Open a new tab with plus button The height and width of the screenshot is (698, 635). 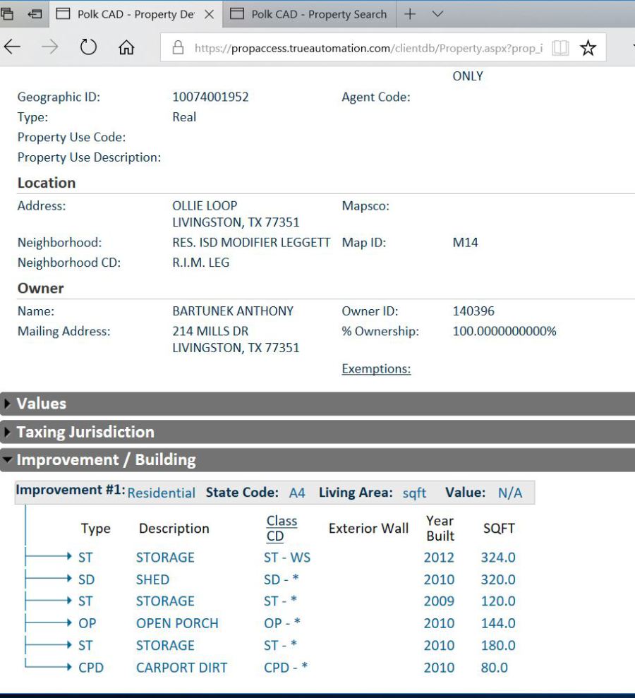[x=410, y=14]
